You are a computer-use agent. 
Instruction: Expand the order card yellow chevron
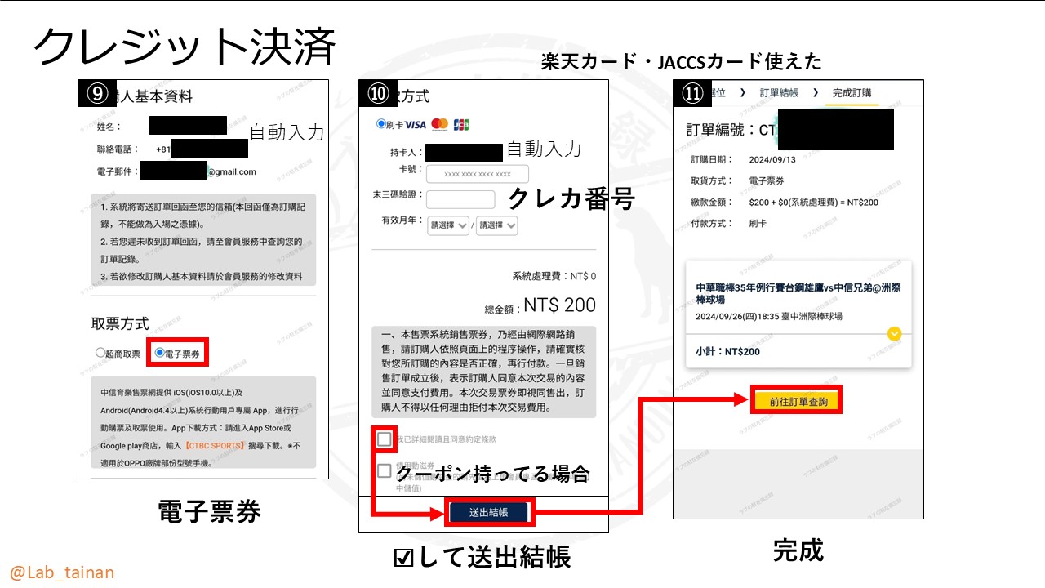894,334
